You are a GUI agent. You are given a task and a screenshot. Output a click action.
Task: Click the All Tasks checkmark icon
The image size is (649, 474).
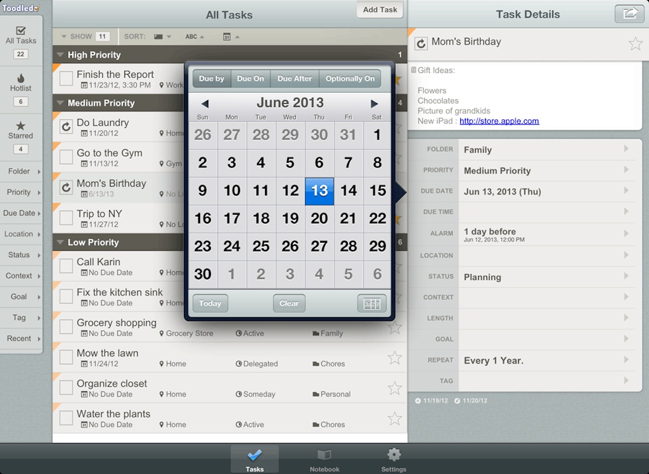tap(21, 31)
